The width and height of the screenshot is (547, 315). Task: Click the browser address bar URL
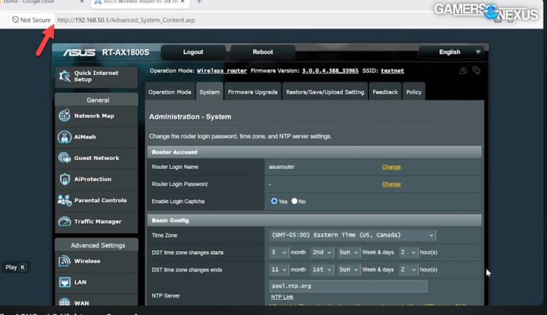pyautogui.click(x=126, y=20)
